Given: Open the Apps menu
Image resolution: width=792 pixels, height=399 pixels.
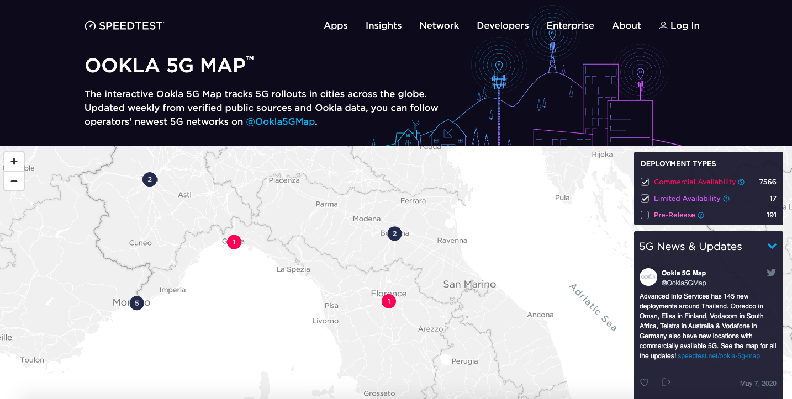Looking at the screenshot, I should pyautogui.click(x=336, y=25).
